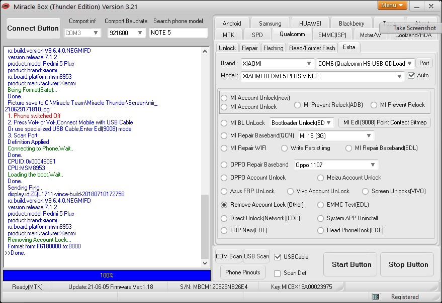Choose MI BL UnLock radio button

point(224,123)
